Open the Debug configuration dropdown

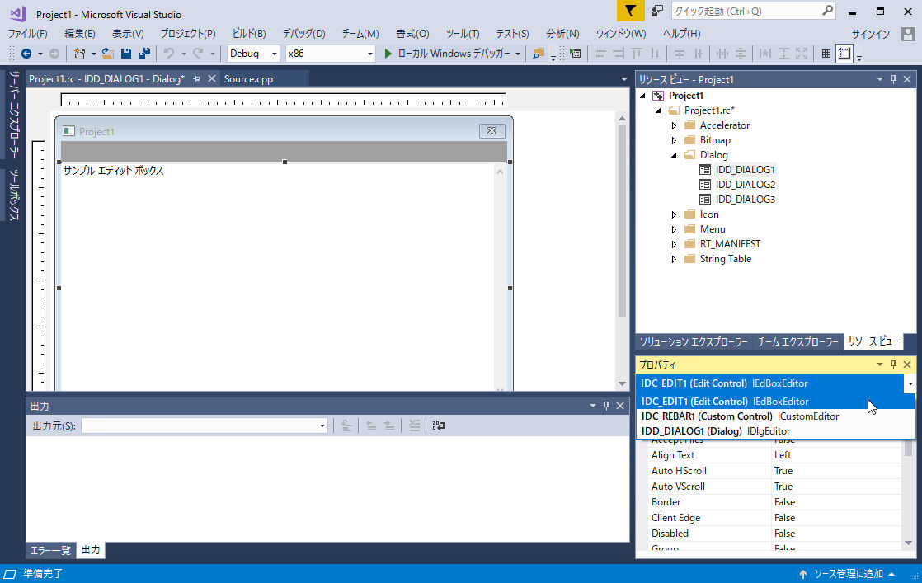[x=274, y=54]
